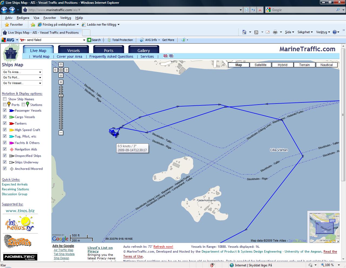This screenshot has width=346, height=268.
Task: Open the Go To Port dropdown
Action: click(x=22, y=77)
